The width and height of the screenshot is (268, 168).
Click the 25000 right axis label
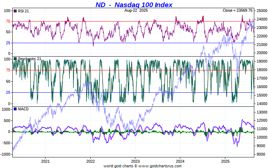click(262, 11)
